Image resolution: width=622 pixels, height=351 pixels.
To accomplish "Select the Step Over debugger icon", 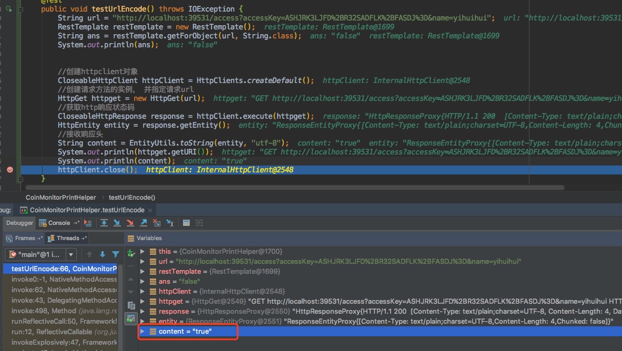I will click(104, 222).
